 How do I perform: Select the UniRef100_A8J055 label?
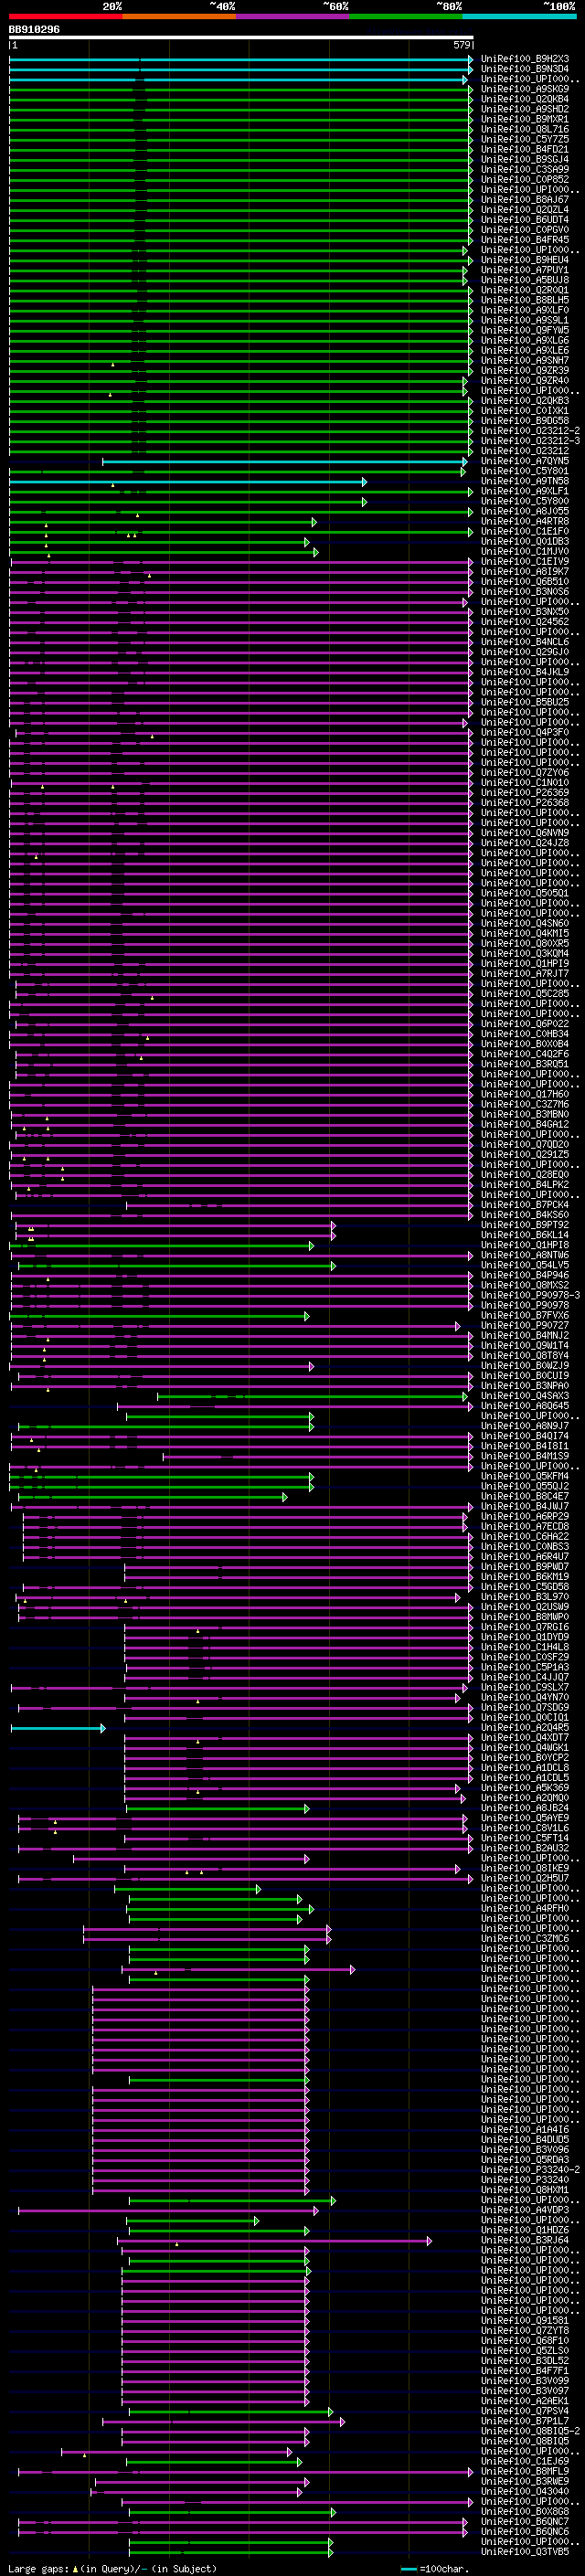pyautogui.click(x=525, y=511)
